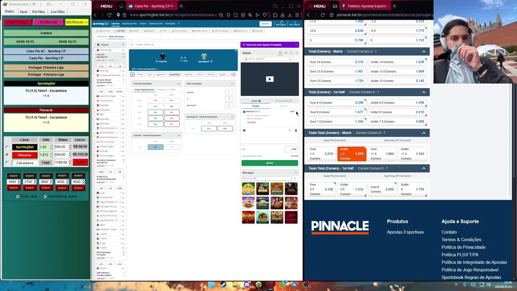Close the market filter with X icon
Screen dimensions: 517x291
tap(132, 74)
